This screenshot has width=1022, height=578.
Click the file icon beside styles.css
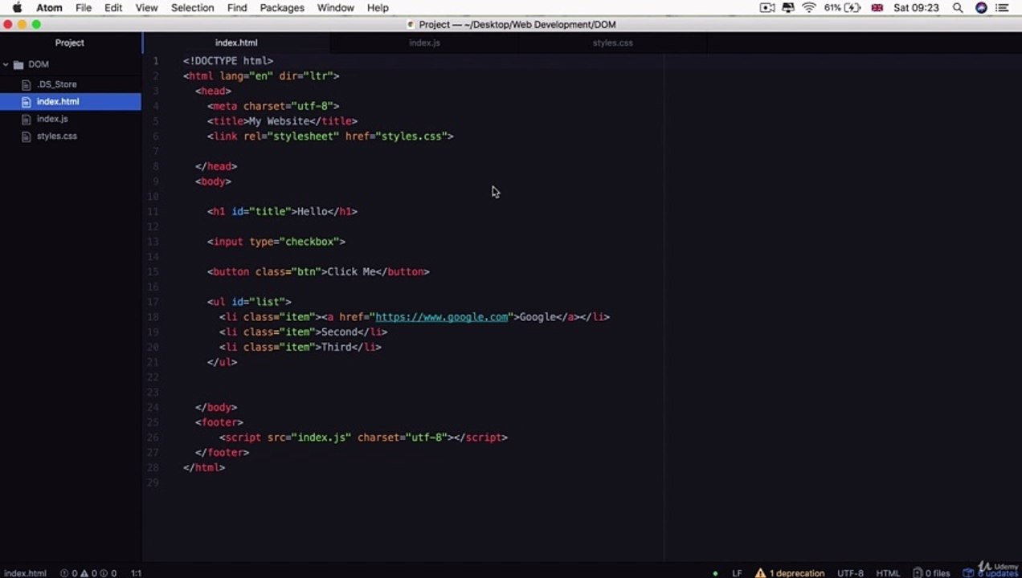click(x=27, y=136)
